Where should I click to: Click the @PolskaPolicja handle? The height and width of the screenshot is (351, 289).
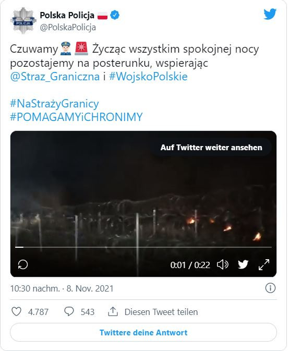pyautogui.click(x=68, y=27)
